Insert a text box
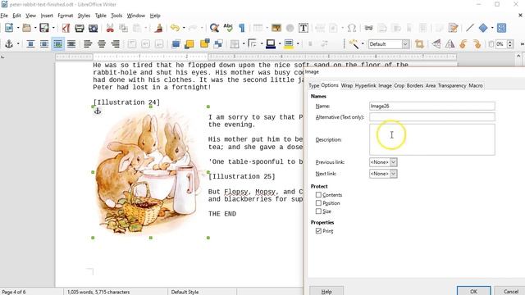 pos(304,28)
